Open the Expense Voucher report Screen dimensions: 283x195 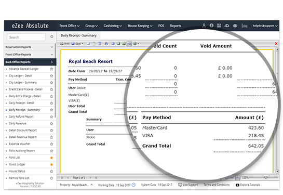coord(20,144)
